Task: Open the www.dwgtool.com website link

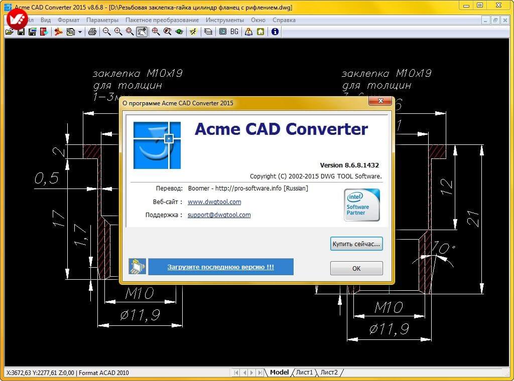Action: (214, 202)
